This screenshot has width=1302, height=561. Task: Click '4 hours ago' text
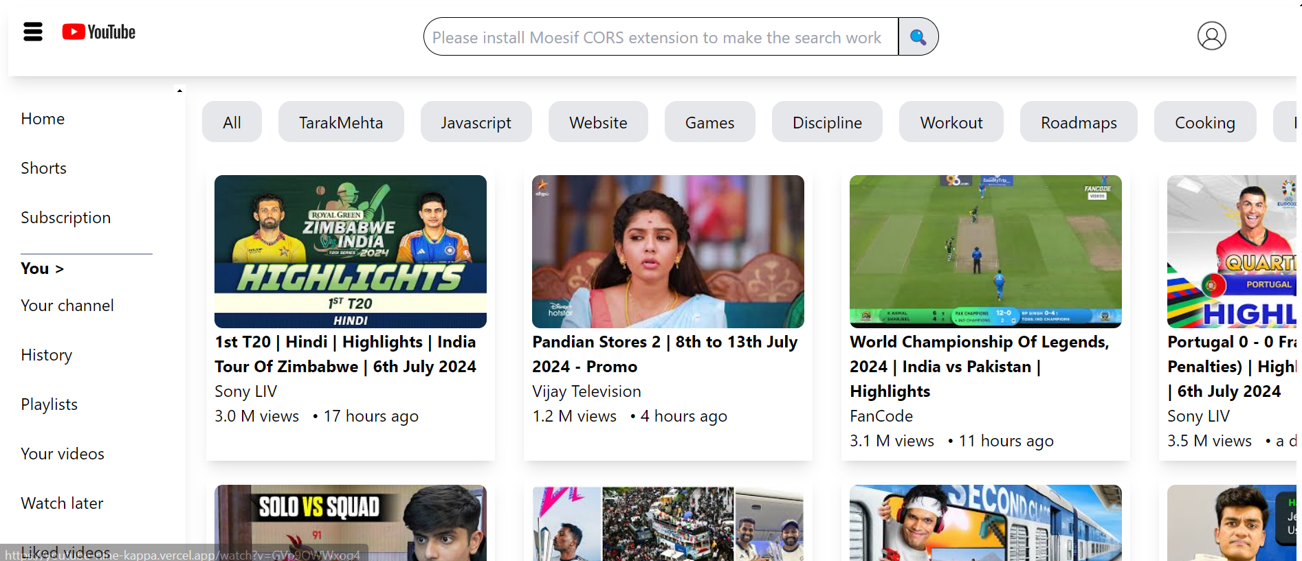pyautogui.click(x=683, y=416)
